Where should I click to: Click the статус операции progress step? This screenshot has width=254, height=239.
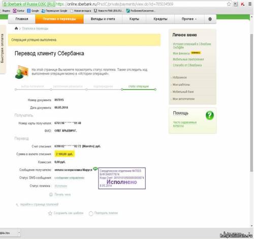(138, 87)
